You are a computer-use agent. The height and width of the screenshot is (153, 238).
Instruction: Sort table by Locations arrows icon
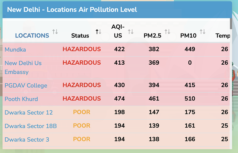point(55,32)
